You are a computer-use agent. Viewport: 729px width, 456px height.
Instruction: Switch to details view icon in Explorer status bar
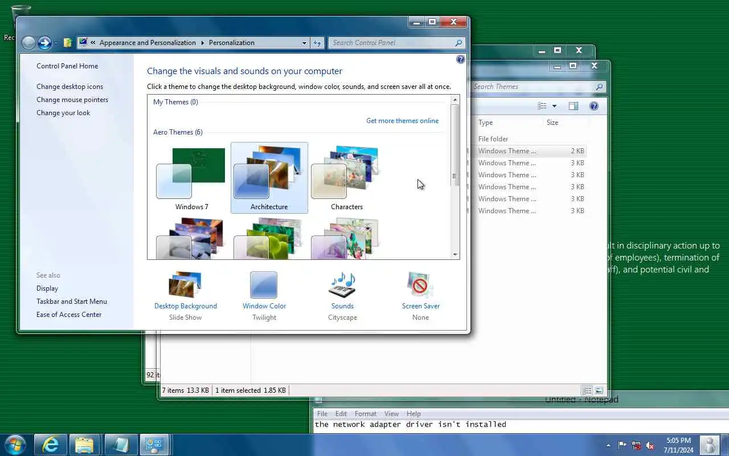(587, 390)
